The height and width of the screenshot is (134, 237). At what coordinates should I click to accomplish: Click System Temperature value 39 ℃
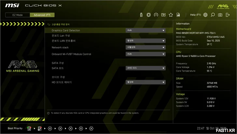209,44
